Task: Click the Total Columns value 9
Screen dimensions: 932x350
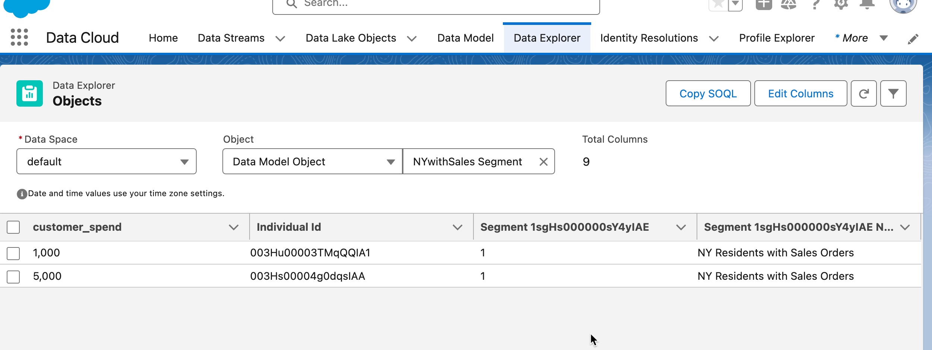Action: tap(586, 162)
